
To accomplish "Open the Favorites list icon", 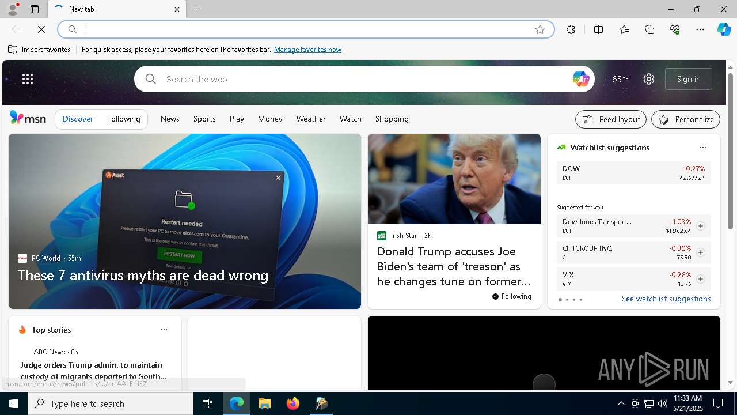I will (x=624, y=29).
